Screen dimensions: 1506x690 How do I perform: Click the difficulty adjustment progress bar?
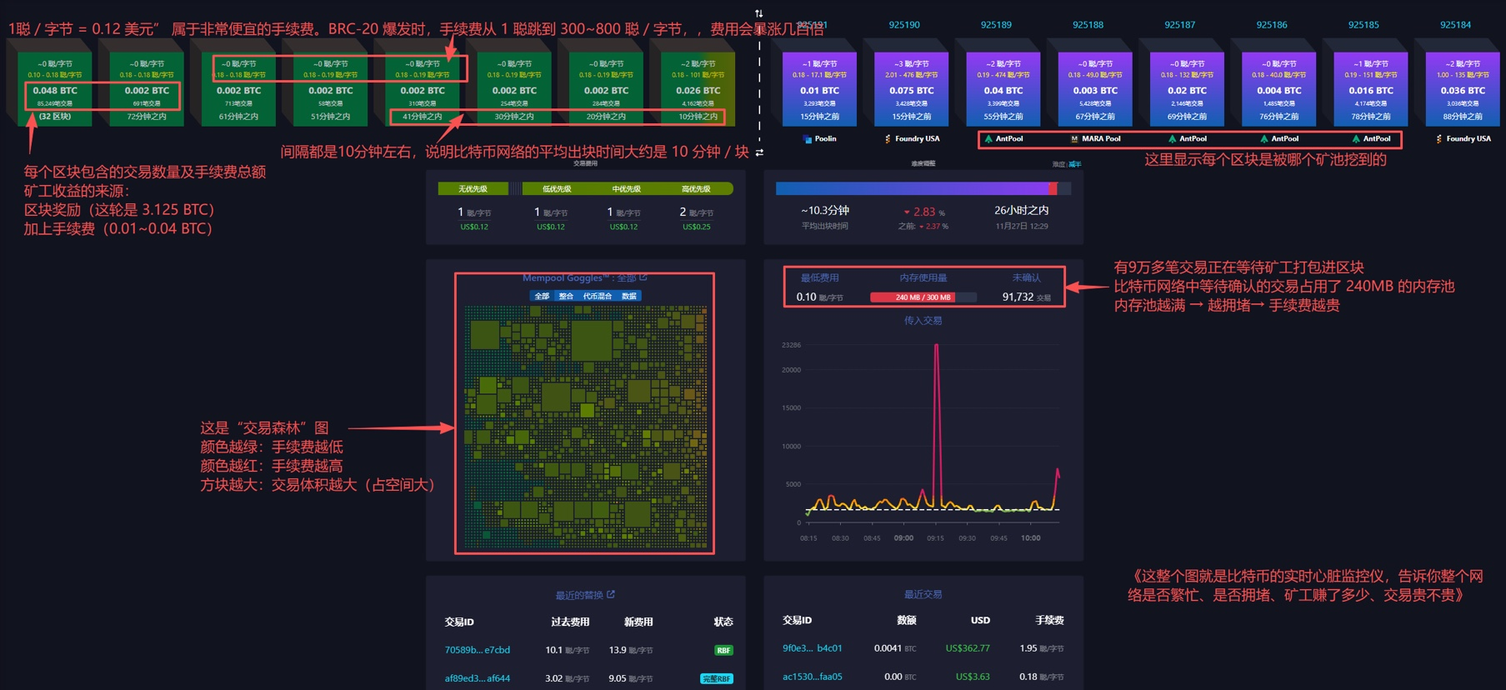917,189
